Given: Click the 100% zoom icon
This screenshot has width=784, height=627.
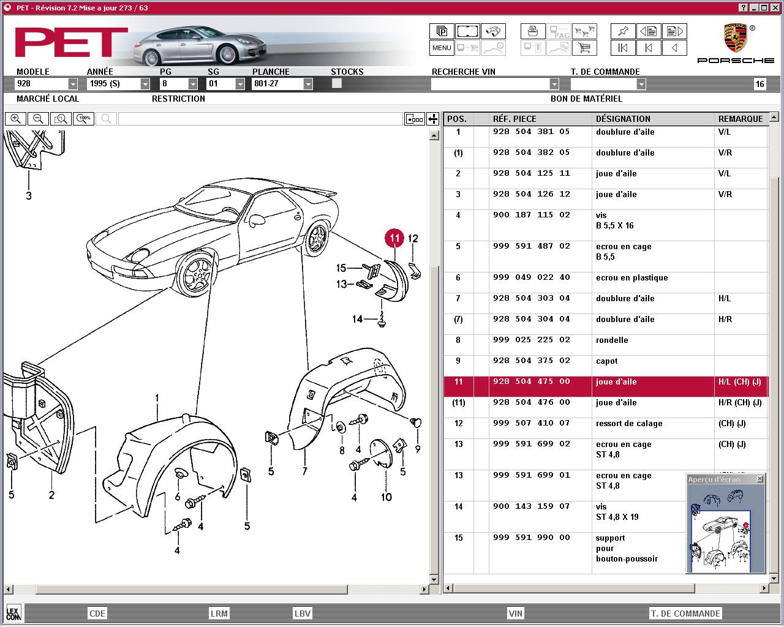Looking at the screenshot, I should point(83,119).
